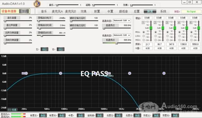This screenshot has height=118, width=202.
Task: Mute the 前置左 output channel
Action: pos(43,115)
